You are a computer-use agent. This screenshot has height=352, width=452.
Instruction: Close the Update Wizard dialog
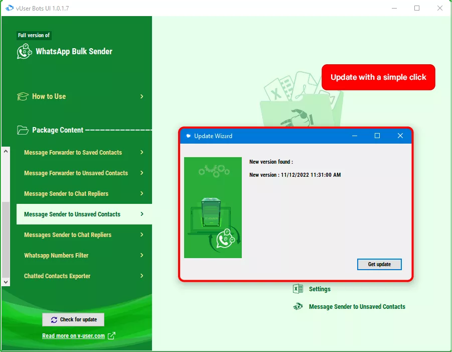(x=400, y=136)
